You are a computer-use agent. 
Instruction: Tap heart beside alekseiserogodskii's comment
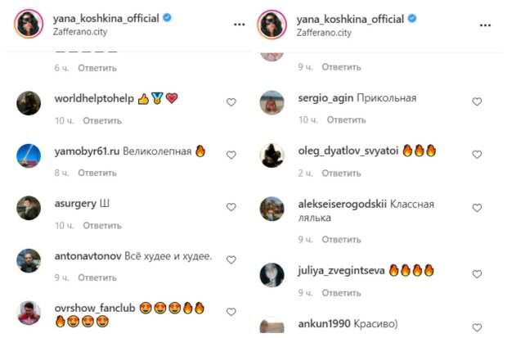pos(477,208)
